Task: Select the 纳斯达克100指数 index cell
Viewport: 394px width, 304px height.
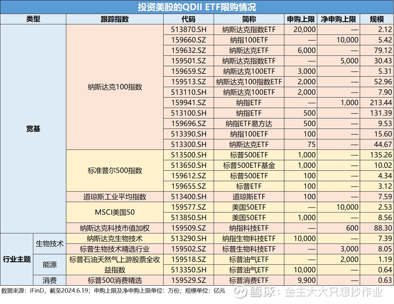Action: [115, 87]
